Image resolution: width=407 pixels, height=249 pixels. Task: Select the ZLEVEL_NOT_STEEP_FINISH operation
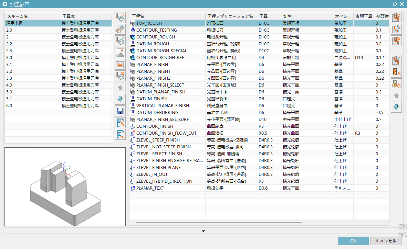point(259,147)
